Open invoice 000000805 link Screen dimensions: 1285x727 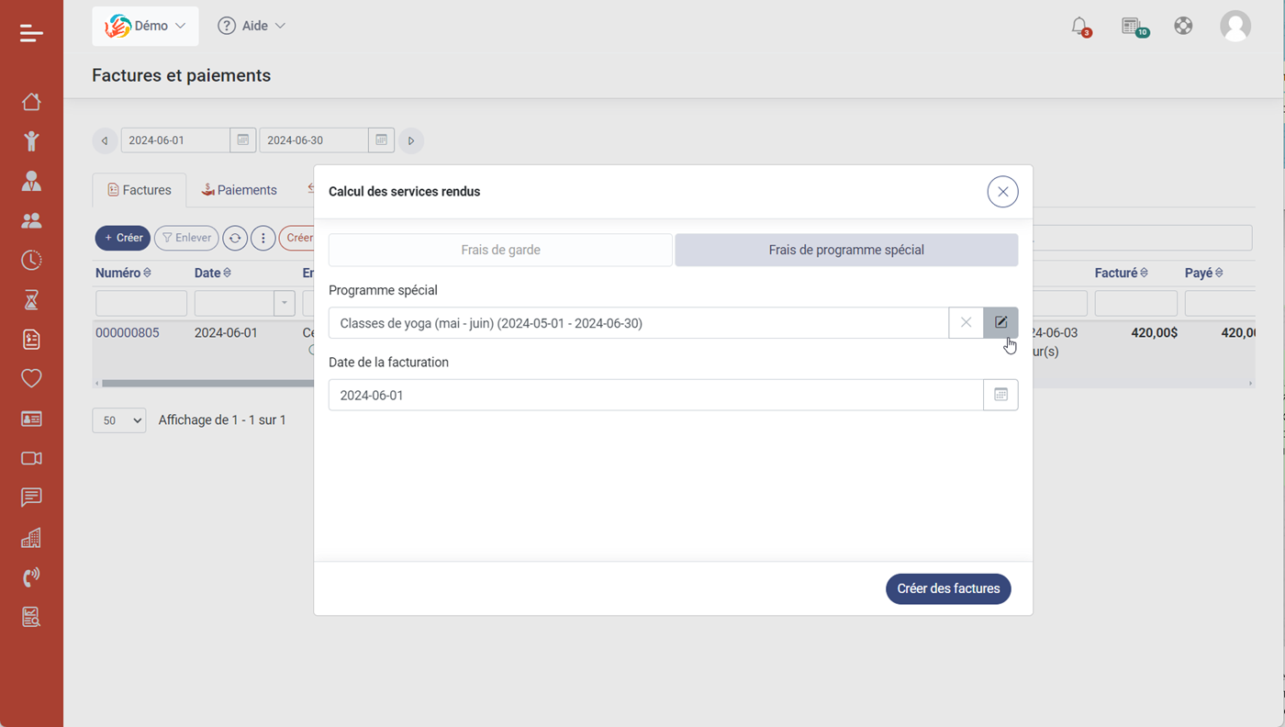128,333
